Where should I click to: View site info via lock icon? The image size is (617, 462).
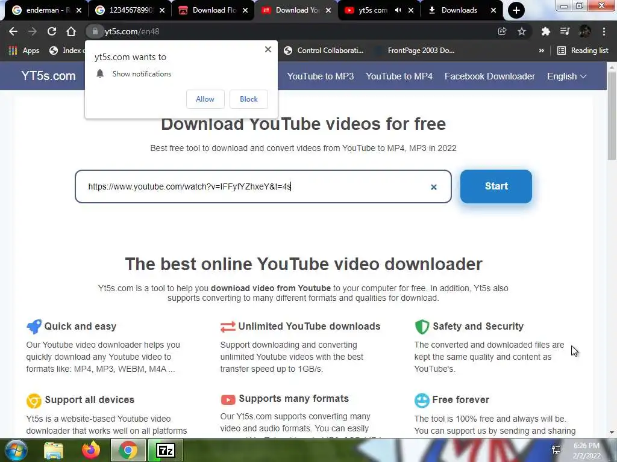pos(95,31)
